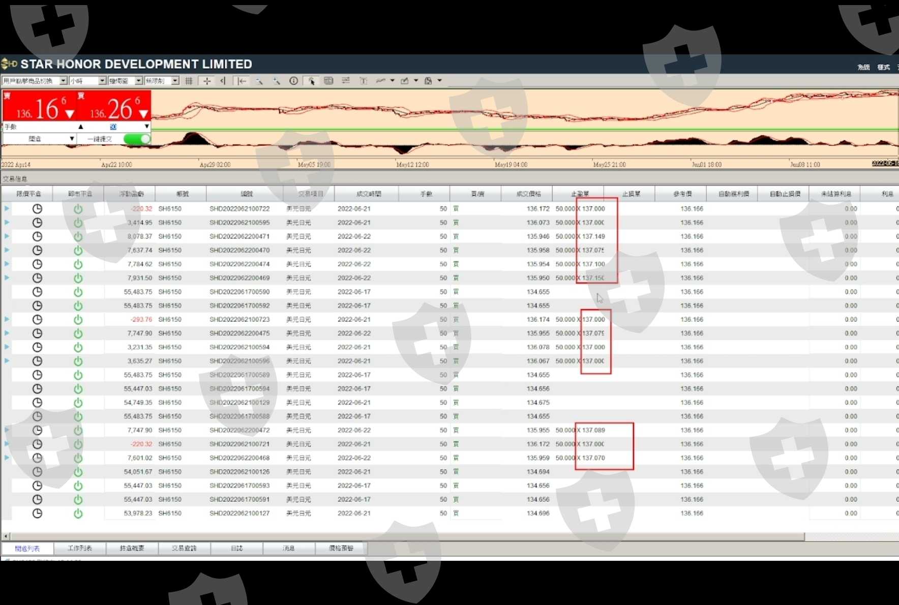
Task: Select the arrow cursor tool in toolbar
Action: point(311,81)
